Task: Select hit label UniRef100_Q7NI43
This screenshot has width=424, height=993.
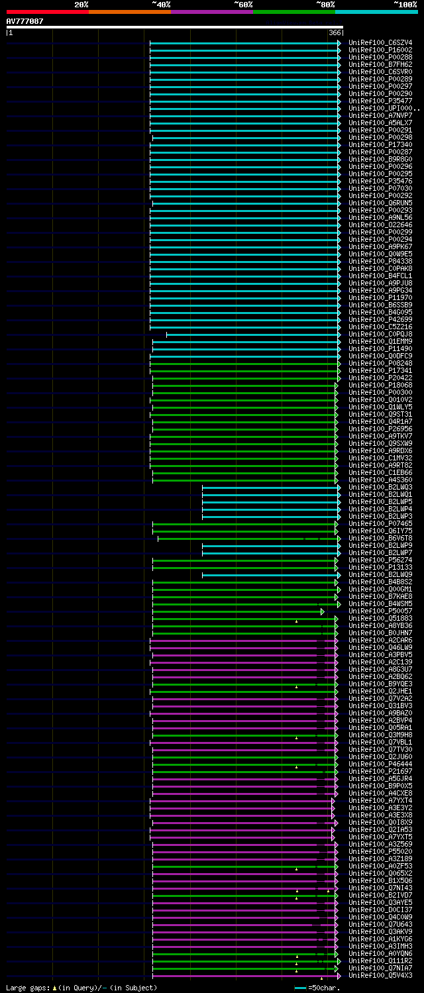Action: pyautogui.click(x=380, y=888)
